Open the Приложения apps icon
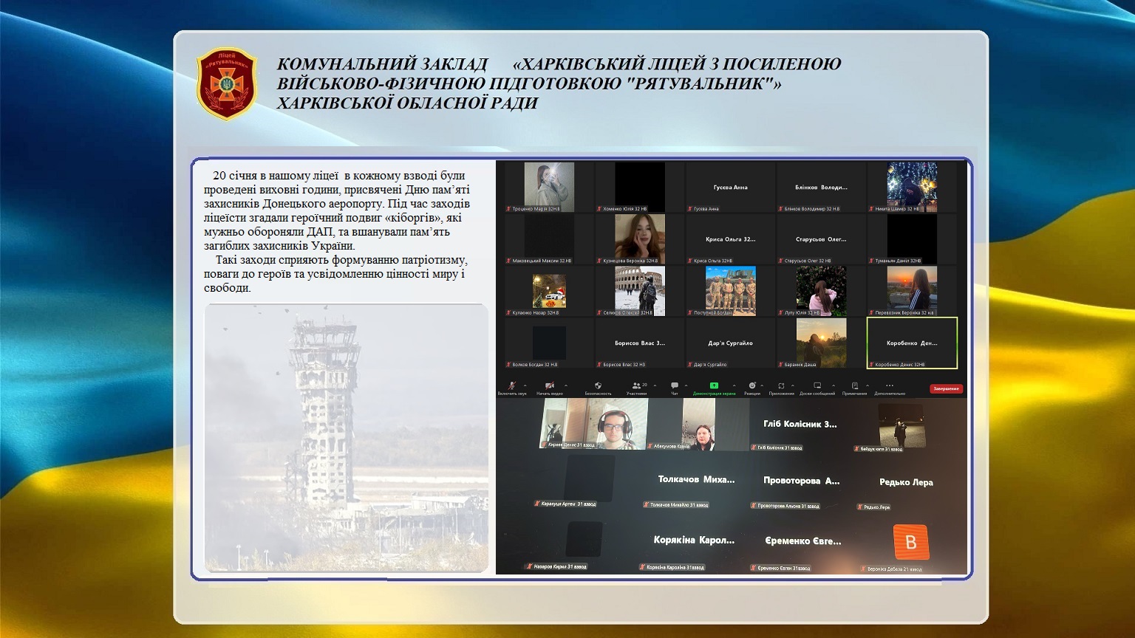 [781, 385]
